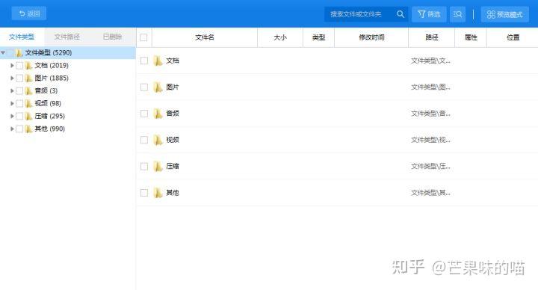Check the 文档 row checkbox in file list
This screenshot has height=290, width=538.
144,61
